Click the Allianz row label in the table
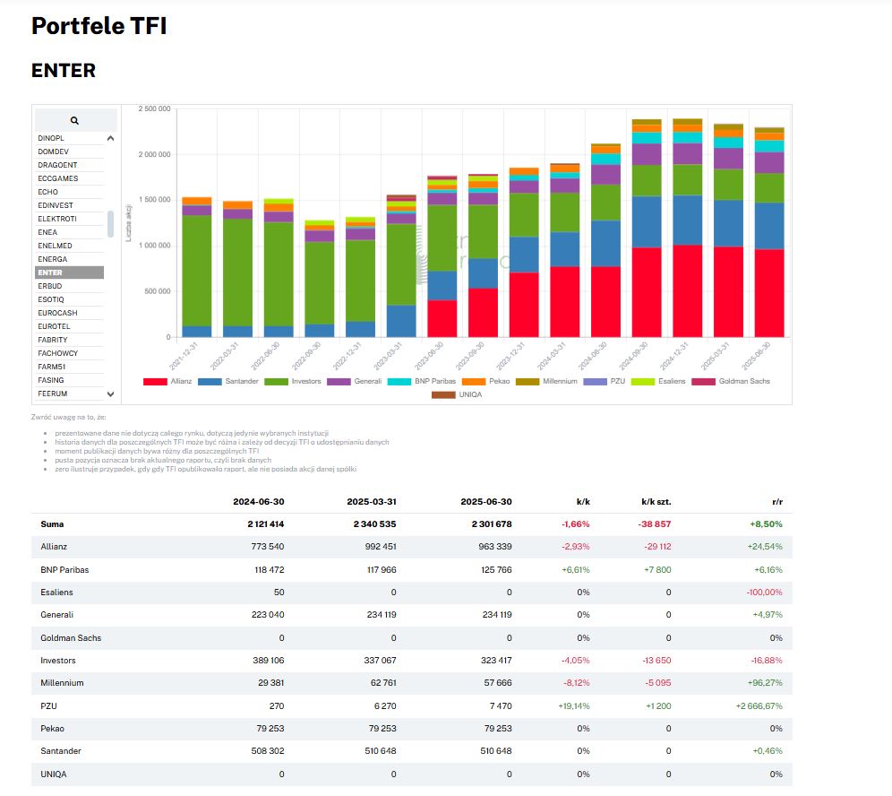The height and width of the screenshot is (796, 892). (x=54, y=547)
